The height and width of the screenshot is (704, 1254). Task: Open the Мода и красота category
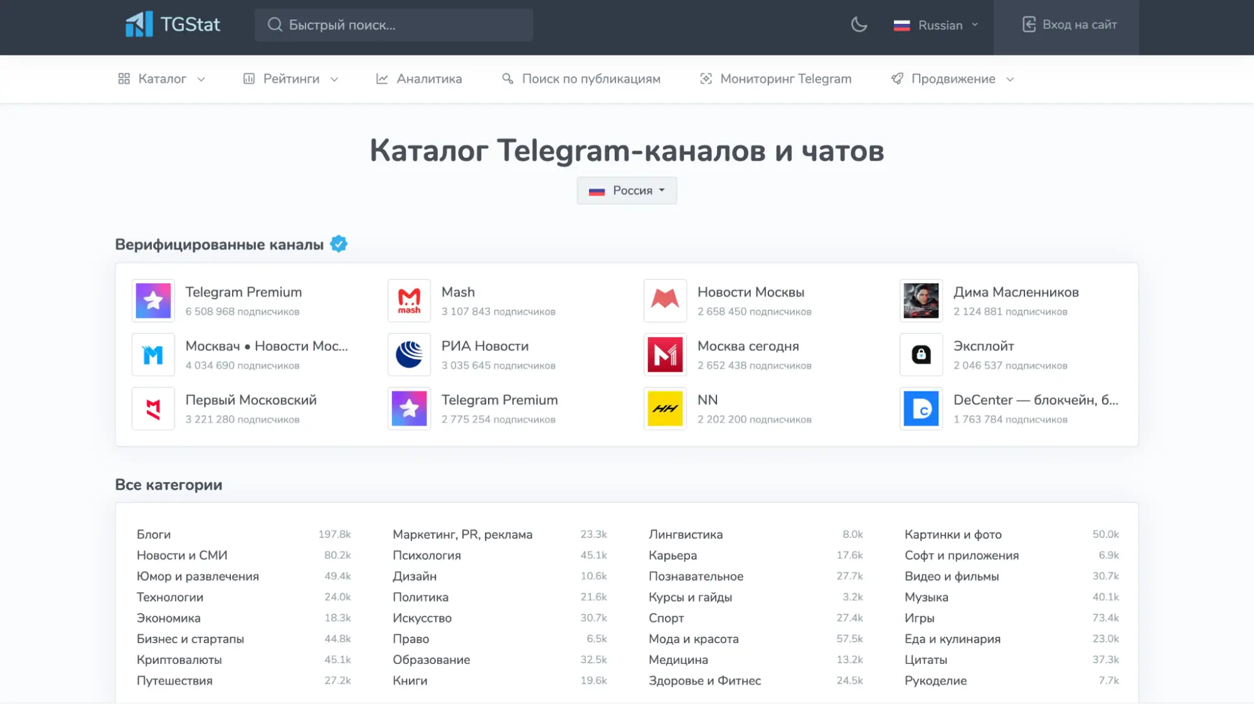(694, 639)
